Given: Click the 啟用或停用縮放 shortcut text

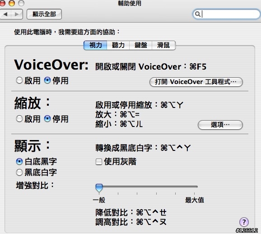Looking at the screenshot, I should coord(140,105).
